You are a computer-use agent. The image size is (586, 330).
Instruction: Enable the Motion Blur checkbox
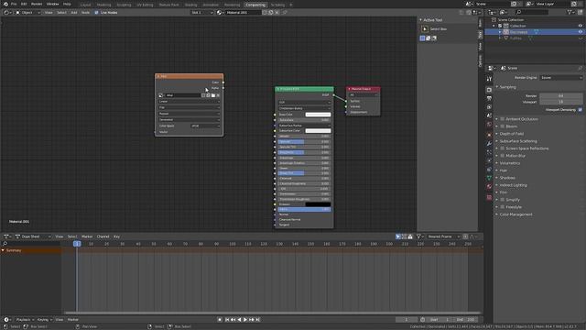[x=503, y=156]
